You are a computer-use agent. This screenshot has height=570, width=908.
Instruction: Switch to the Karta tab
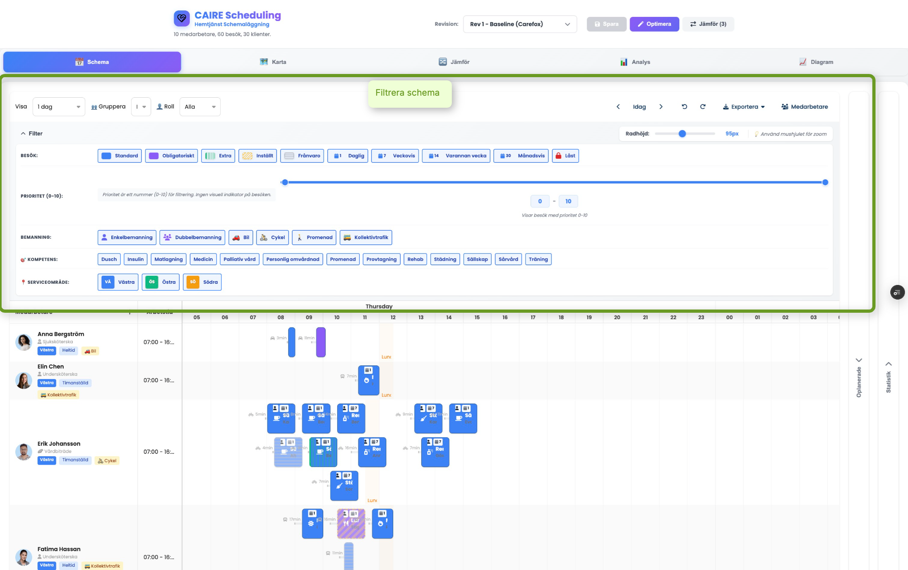273,62
